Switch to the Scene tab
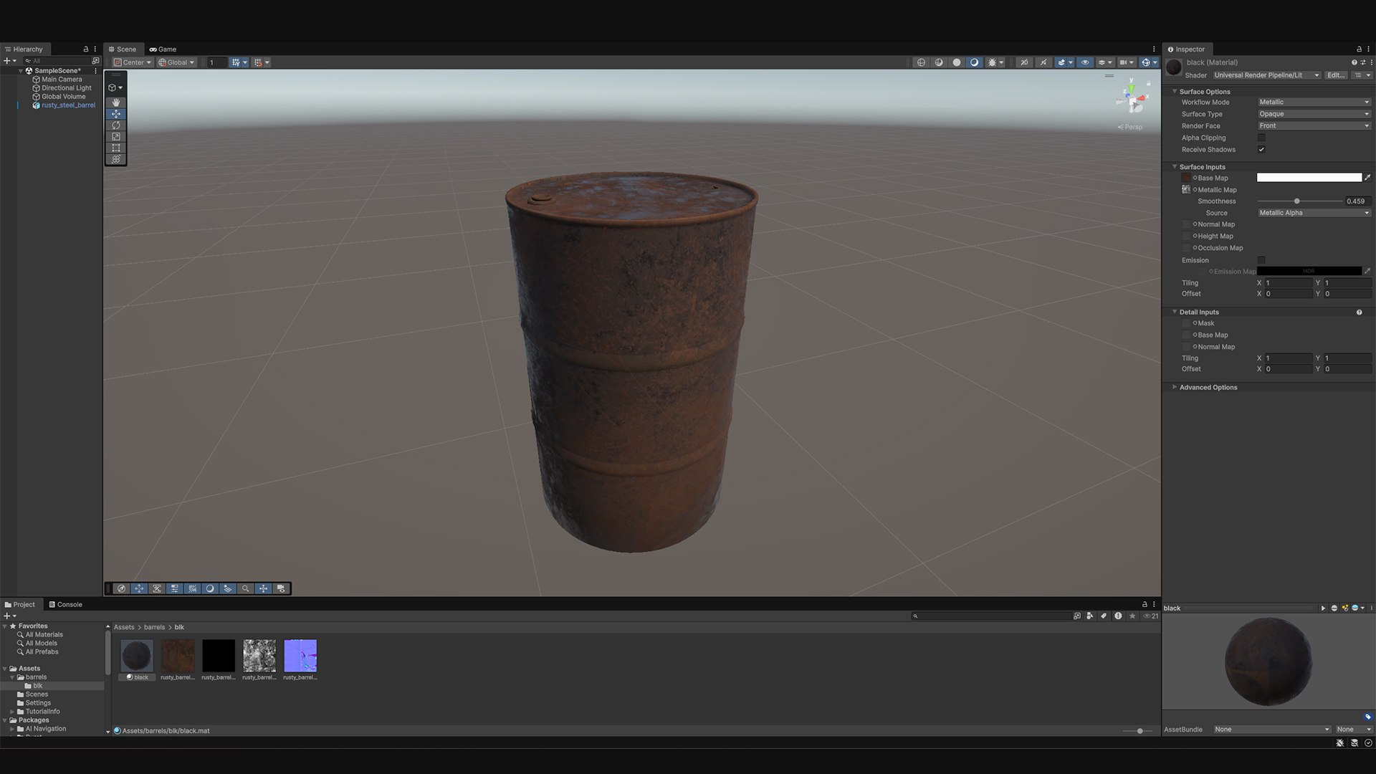The height and width of the screenshot is (774, 1376). 123,49
